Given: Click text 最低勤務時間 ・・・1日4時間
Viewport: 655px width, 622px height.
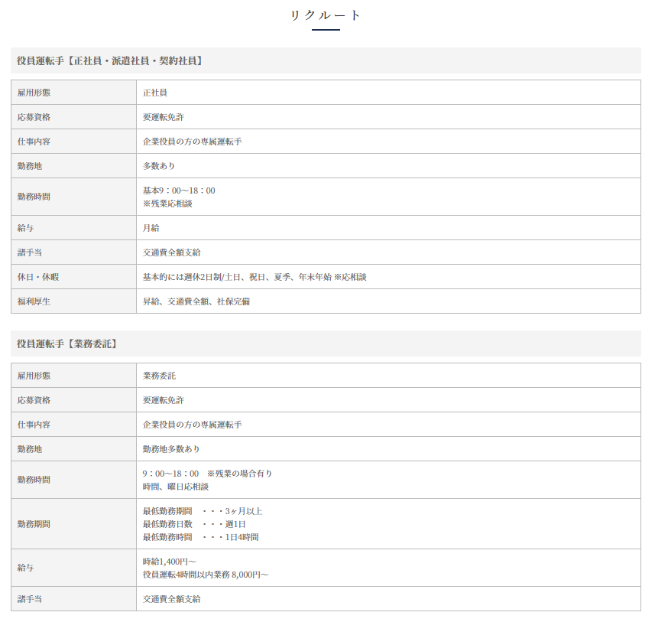Looking at the screenshot, I should click(201, 537).
